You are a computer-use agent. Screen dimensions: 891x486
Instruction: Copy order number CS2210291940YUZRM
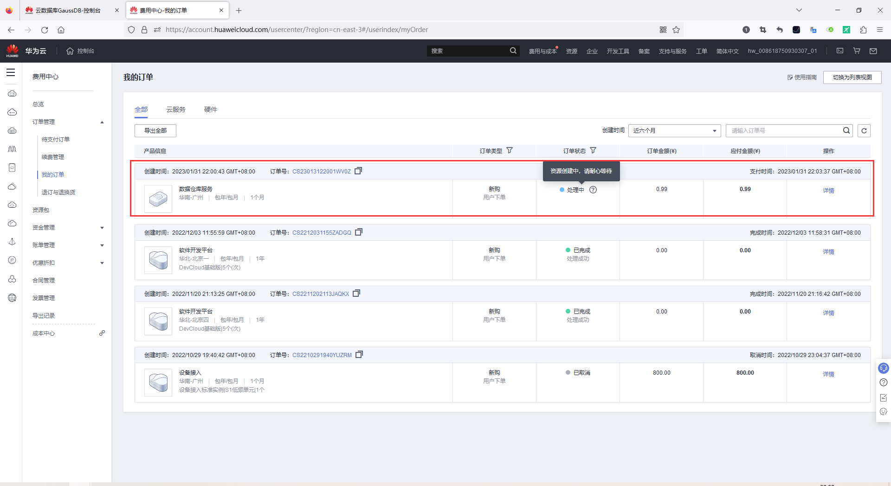tap(359, 355)
